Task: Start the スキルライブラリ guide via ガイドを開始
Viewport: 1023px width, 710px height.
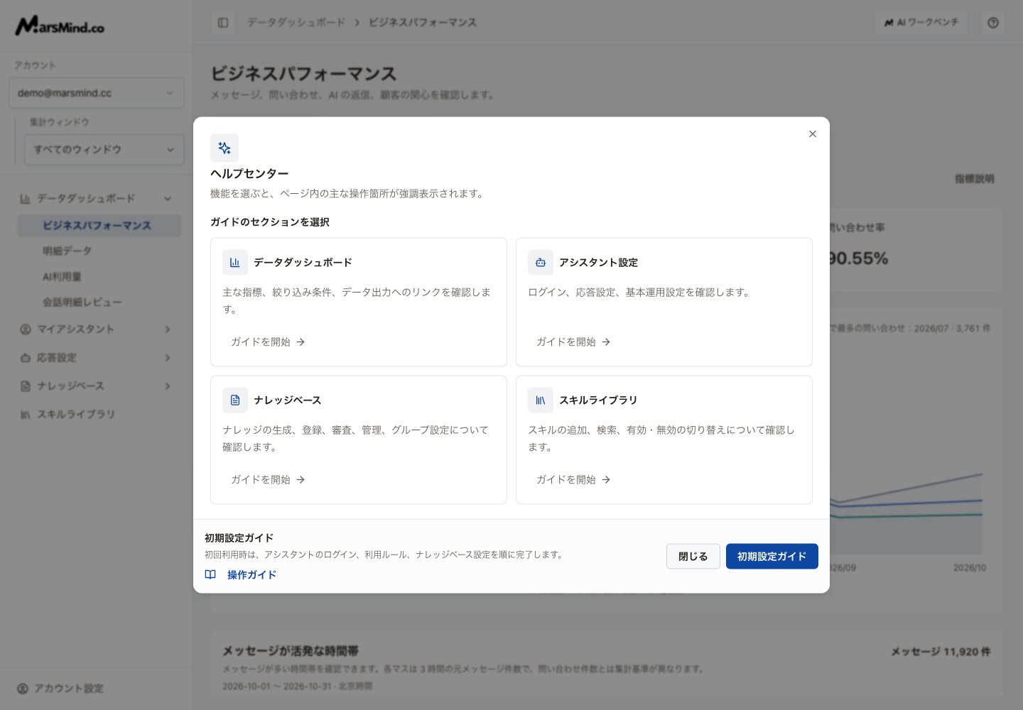Action: 573,480
